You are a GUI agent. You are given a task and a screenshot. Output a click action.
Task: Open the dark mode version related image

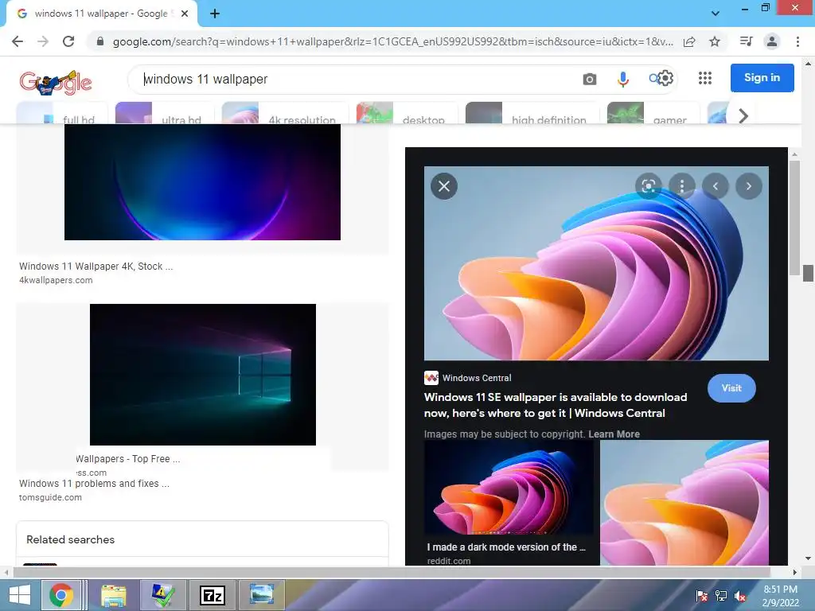[509, 488]
